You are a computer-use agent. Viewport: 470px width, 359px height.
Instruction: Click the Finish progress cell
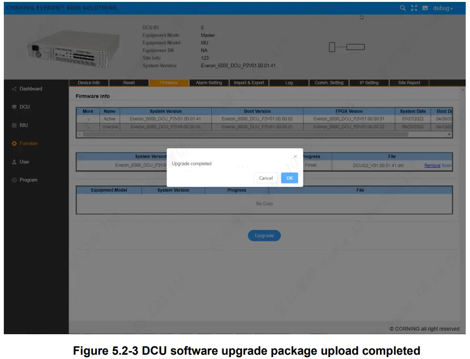click(311, 165)
